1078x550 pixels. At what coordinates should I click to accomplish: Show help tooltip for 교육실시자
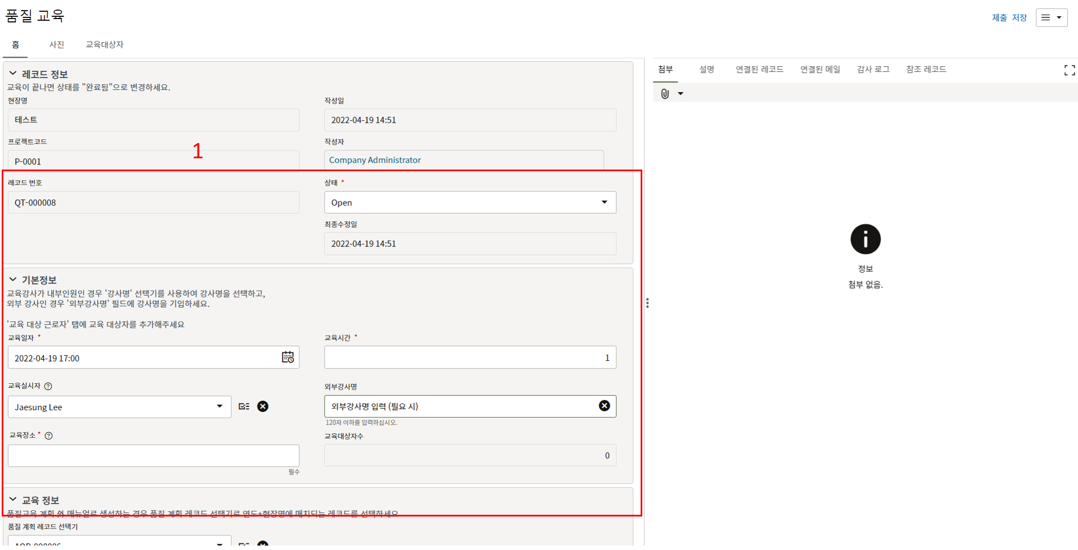[48, 386]
